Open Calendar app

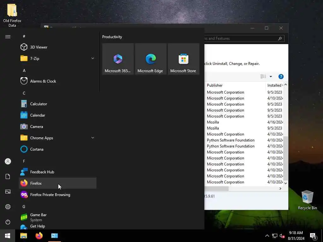pyautogui.click(x=58, y=115)
